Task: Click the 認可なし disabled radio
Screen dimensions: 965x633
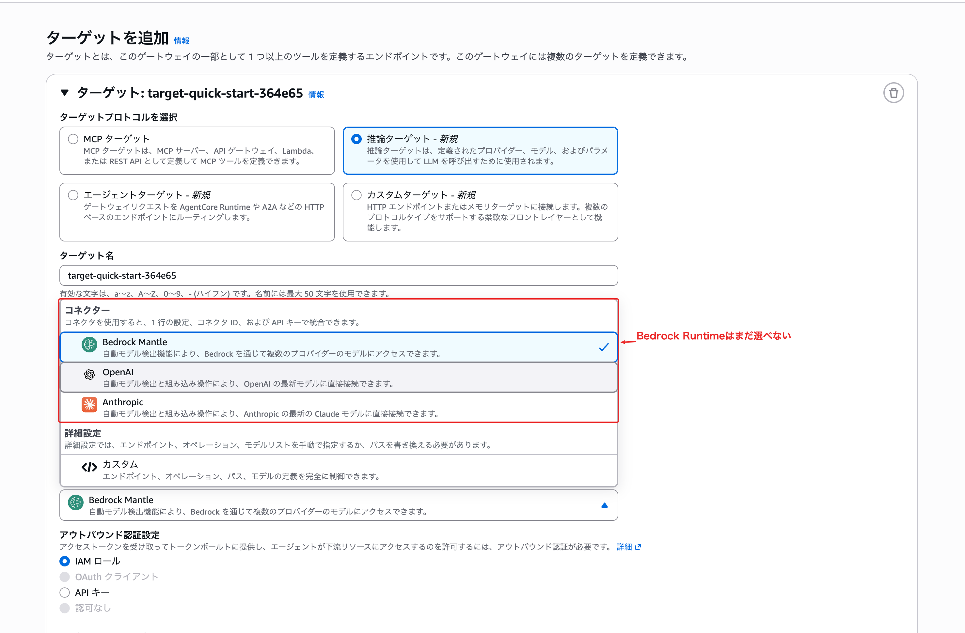Action: click(64, 608)
